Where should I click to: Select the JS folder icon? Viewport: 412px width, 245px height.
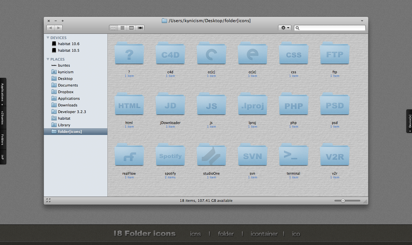(211, 104)
